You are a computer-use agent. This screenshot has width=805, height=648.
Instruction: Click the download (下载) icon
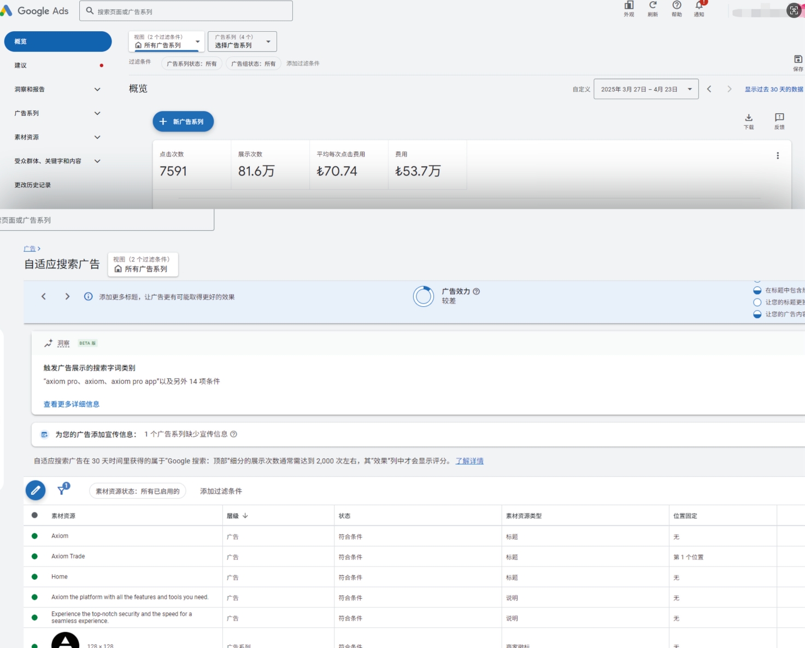click(x=749, y=118)
